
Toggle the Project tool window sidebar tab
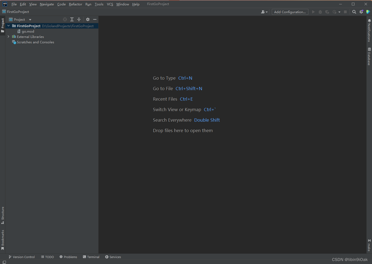[3, 25]
